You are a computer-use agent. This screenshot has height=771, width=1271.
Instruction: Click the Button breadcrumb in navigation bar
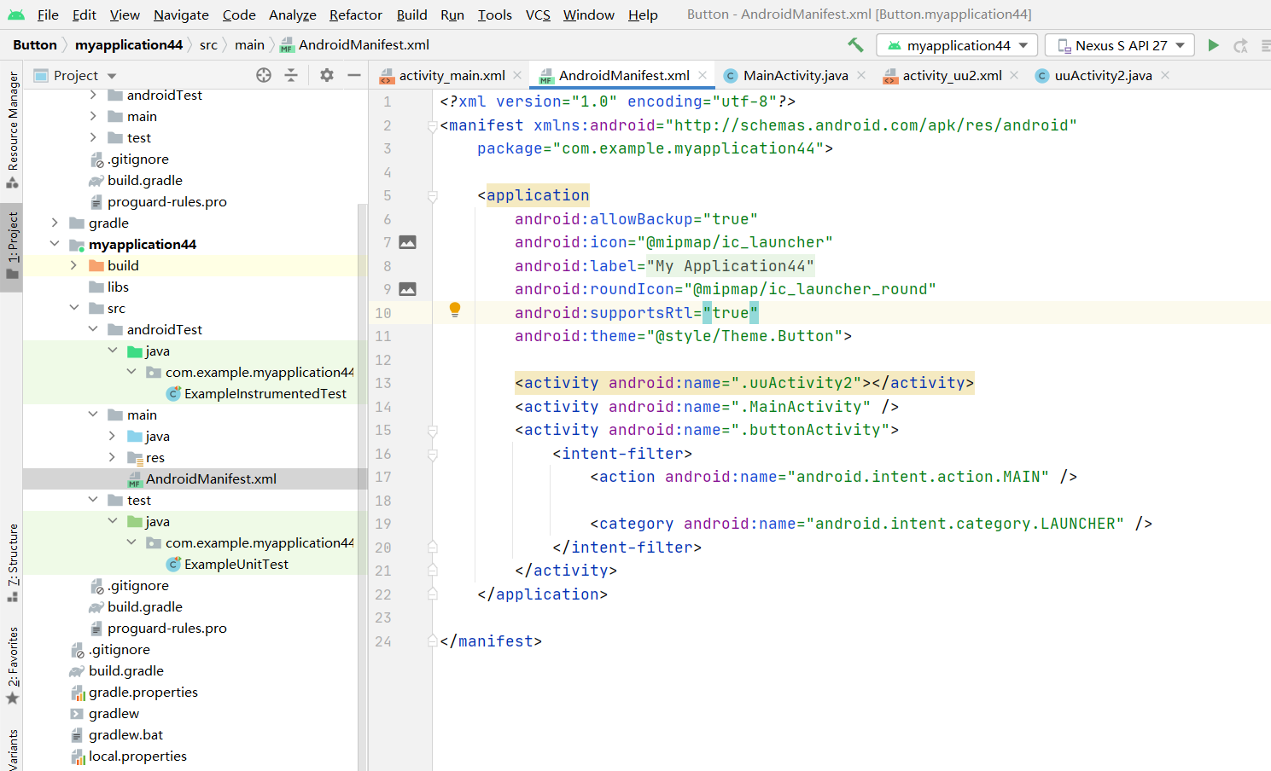(35, 45)
